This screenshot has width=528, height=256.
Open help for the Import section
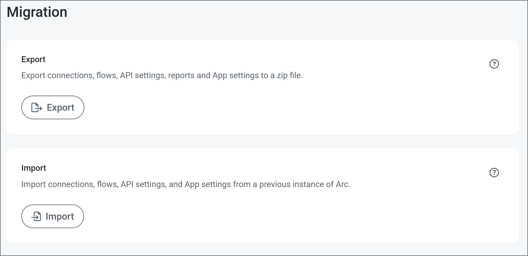point(494,173)
